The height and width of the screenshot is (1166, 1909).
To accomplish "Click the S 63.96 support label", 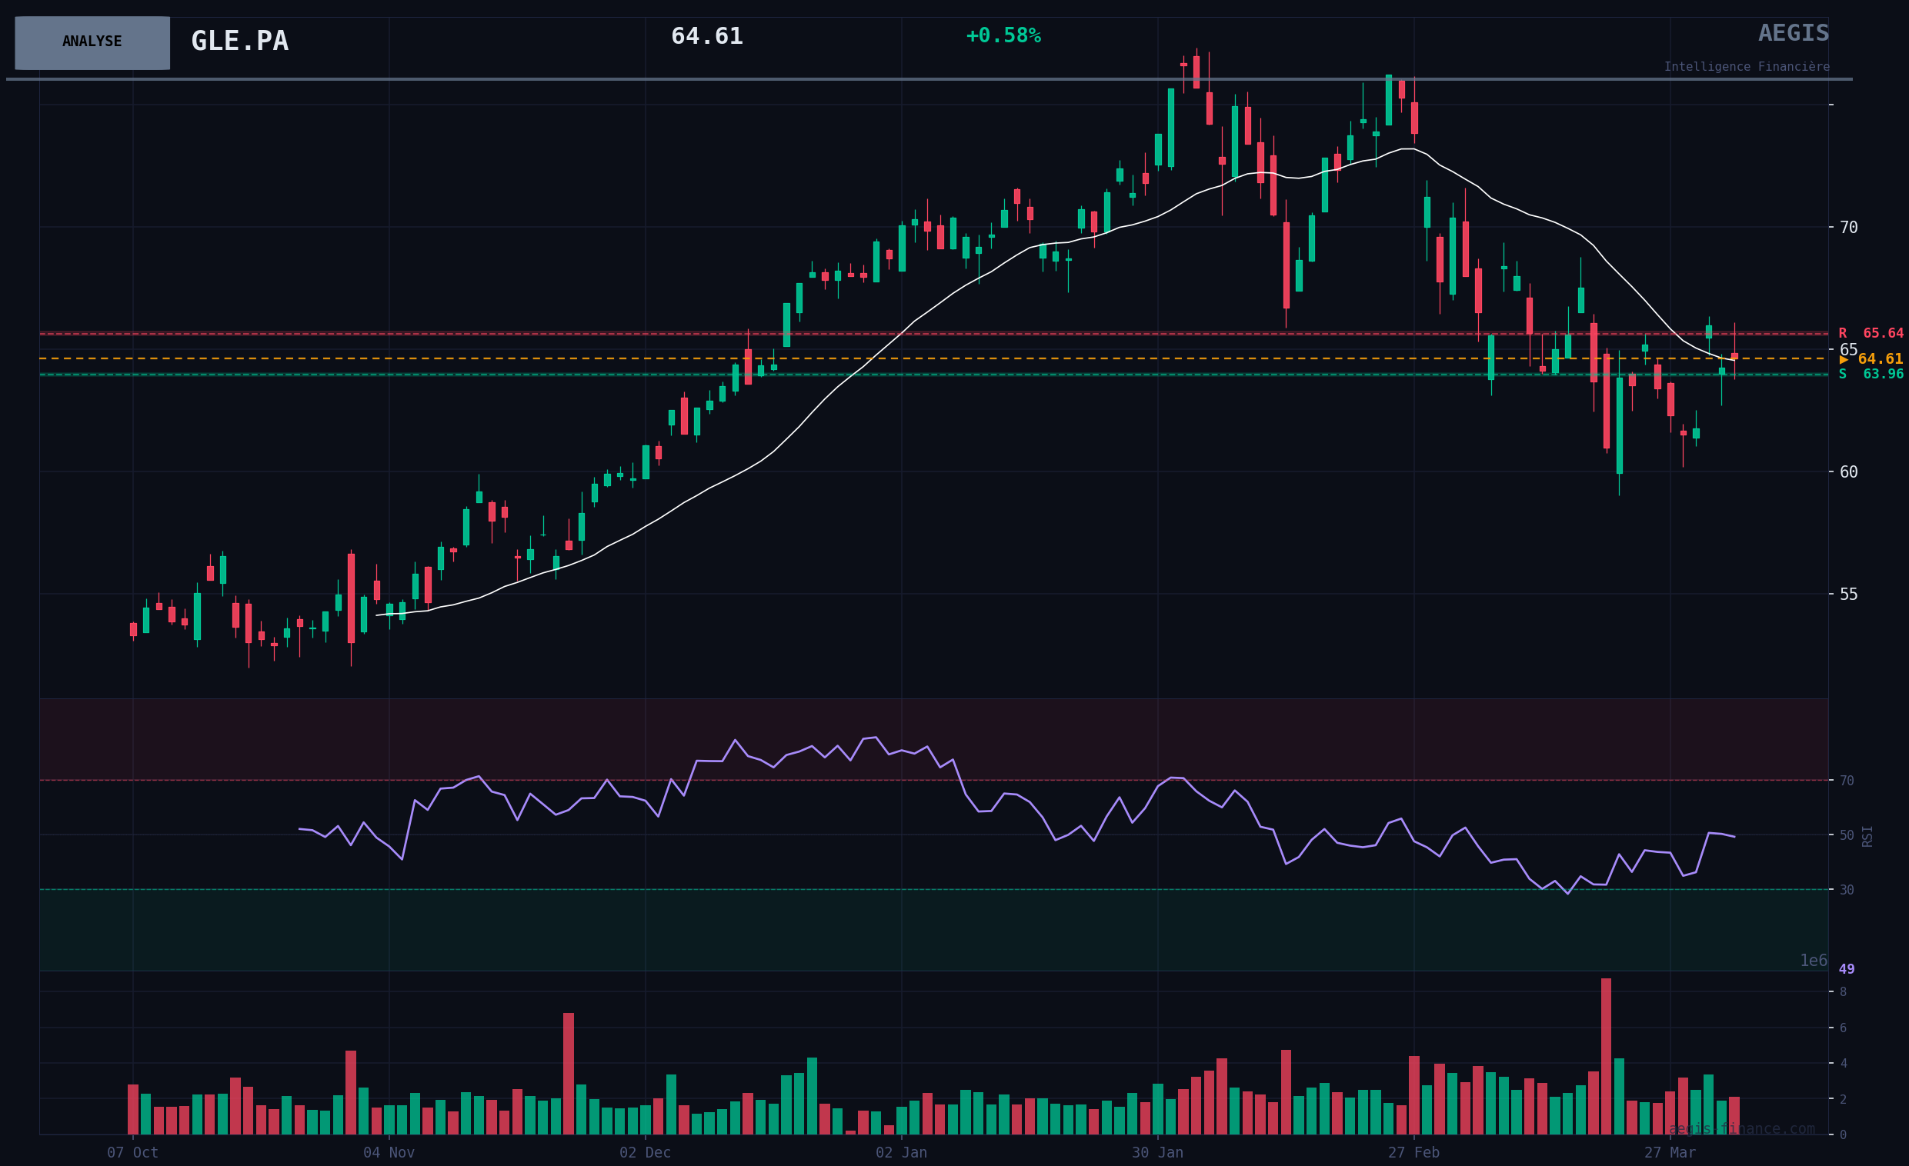I will coord(1871,374).
